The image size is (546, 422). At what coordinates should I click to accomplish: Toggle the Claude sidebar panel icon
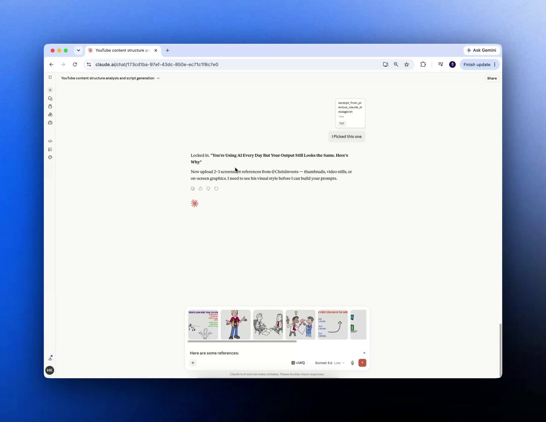[50, 77]
